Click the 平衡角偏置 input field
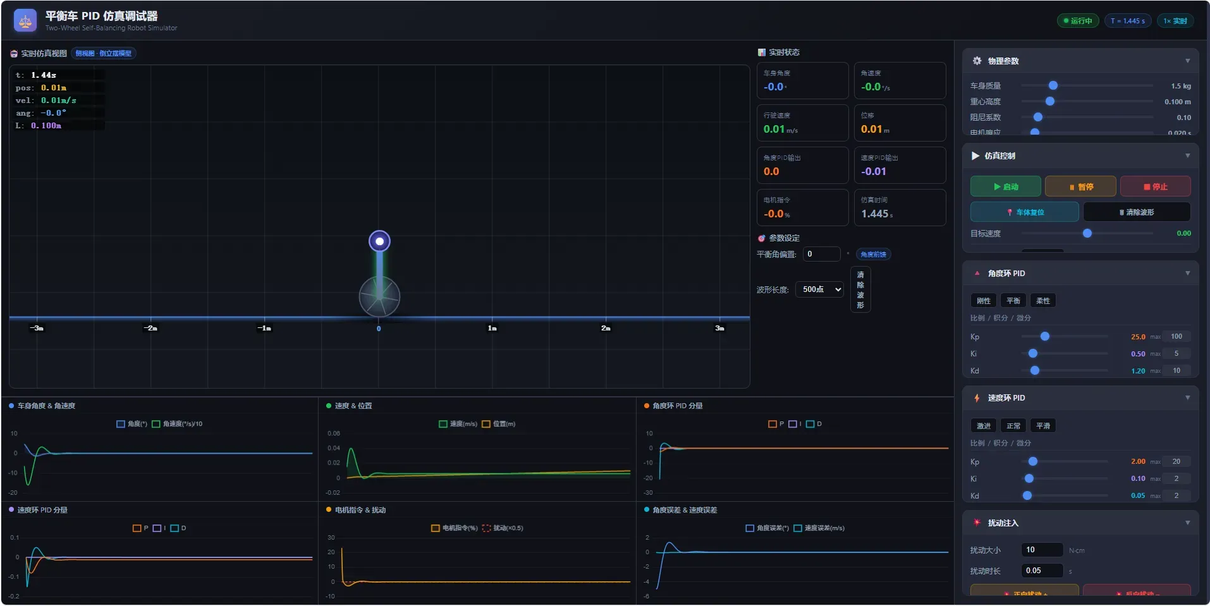This screenshot has width=1210, height=606. tap(822, 254)
